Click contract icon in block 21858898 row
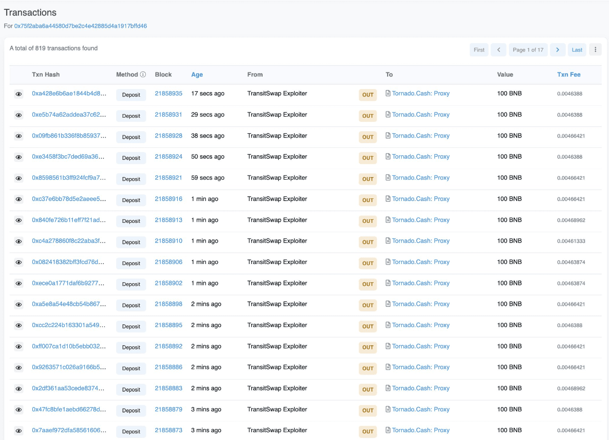The height and width of the screenshot is (440, 609). pyautogui.click(x=388, y=304)
